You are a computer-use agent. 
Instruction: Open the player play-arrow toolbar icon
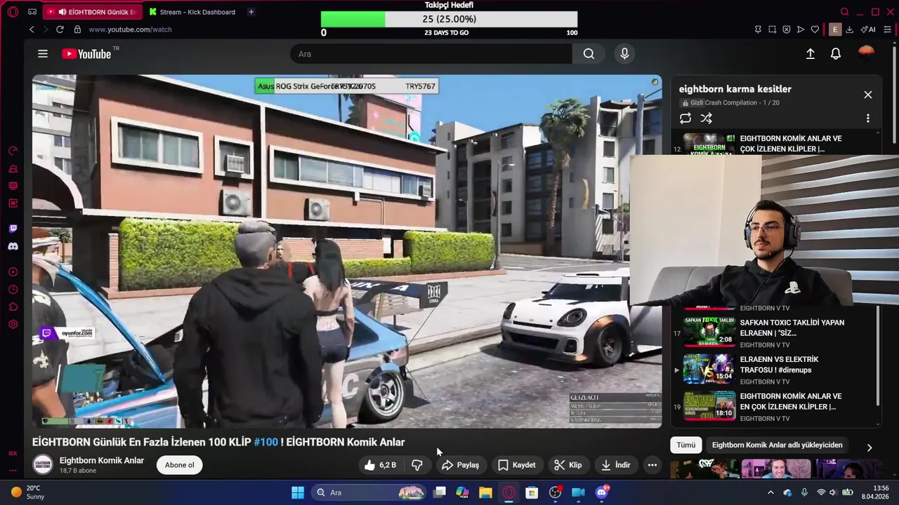click(x=800, y=29)
